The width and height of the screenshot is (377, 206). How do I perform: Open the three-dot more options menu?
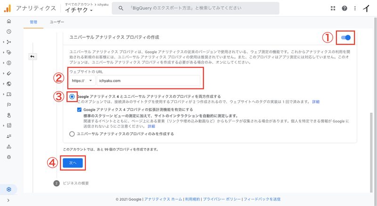click(x=355, y=8)
